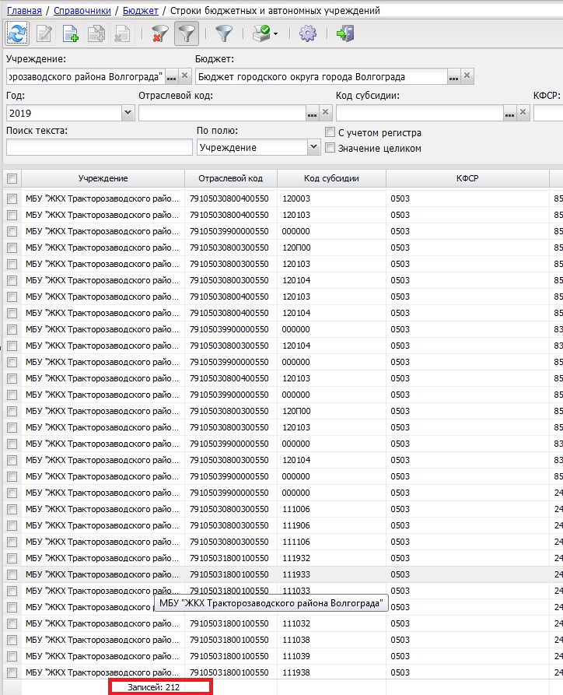The image size is (563, 695).
Task: Tick the Значение целиком checkbox
Action: click(x=330, y=148)
